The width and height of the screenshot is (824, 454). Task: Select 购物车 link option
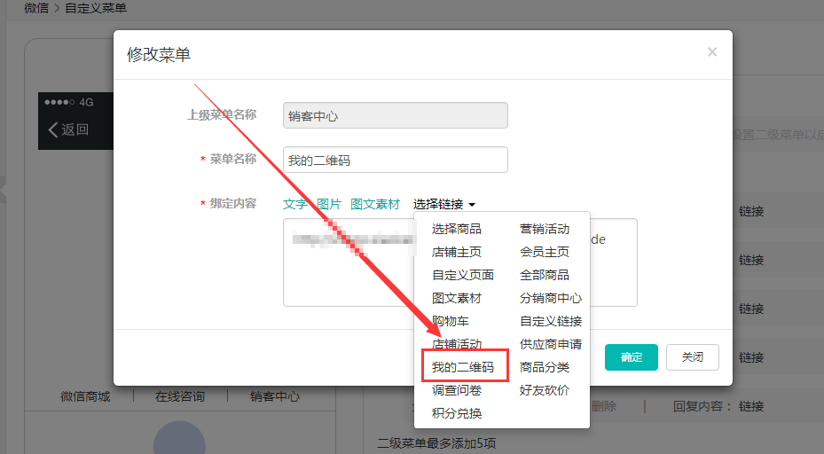451,321
